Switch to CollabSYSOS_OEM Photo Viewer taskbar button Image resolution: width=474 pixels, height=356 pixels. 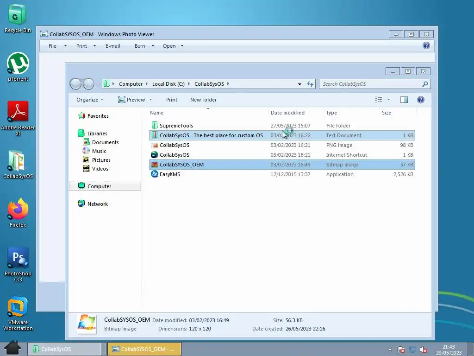click(144, 349)
